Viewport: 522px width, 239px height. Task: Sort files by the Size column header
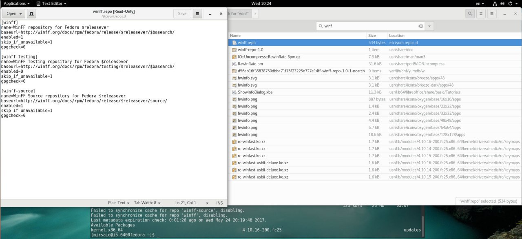point(376,36)
